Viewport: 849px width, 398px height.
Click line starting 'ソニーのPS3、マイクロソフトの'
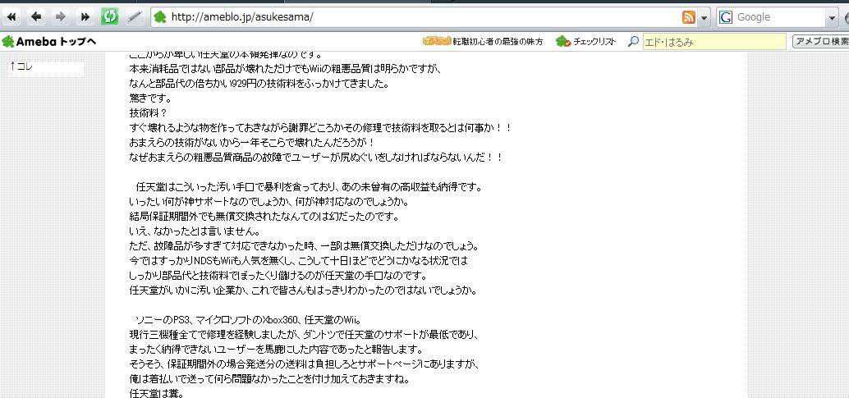point(249,319)
